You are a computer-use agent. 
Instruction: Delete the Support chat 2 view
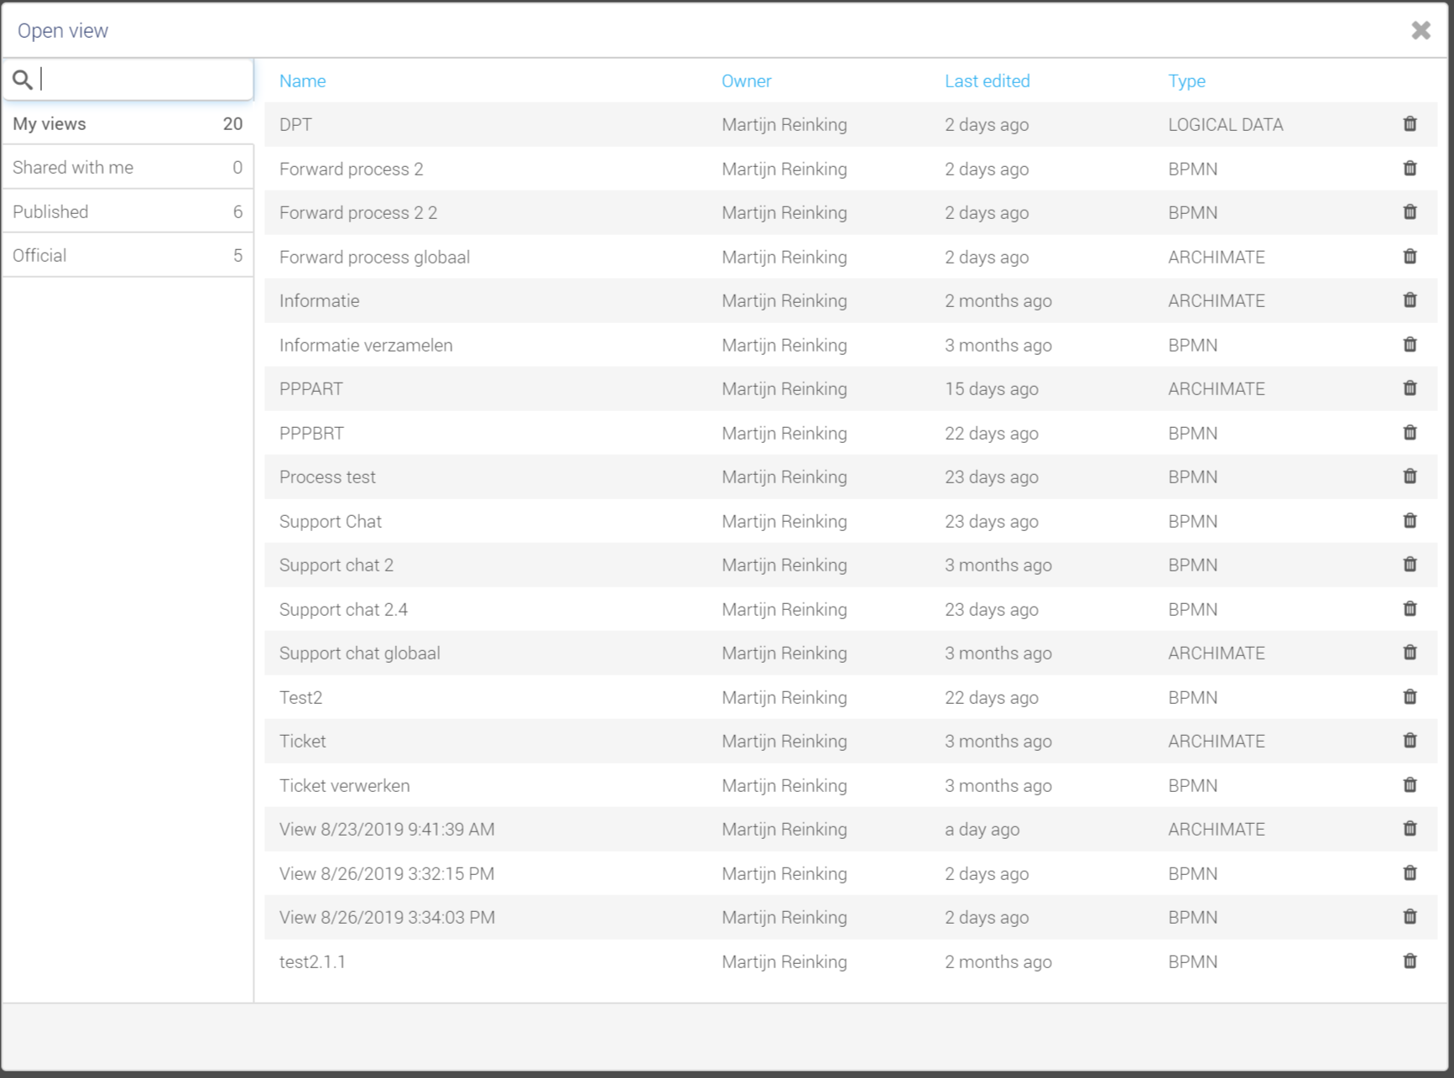pos(1410,565)
